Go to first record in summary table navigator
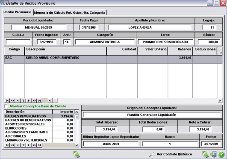The width and height of the screenshot is (227, 159). point(7,145)
